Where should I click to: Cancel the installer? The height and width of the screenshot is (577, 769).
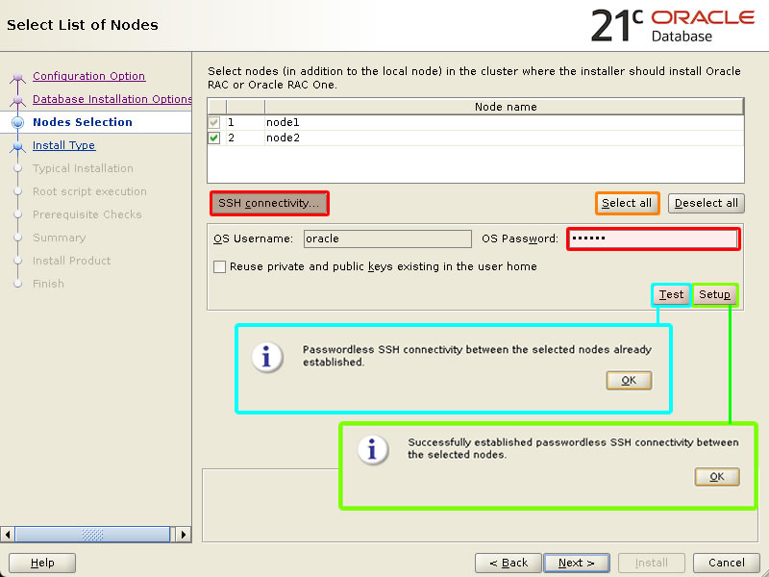[727, 563]
